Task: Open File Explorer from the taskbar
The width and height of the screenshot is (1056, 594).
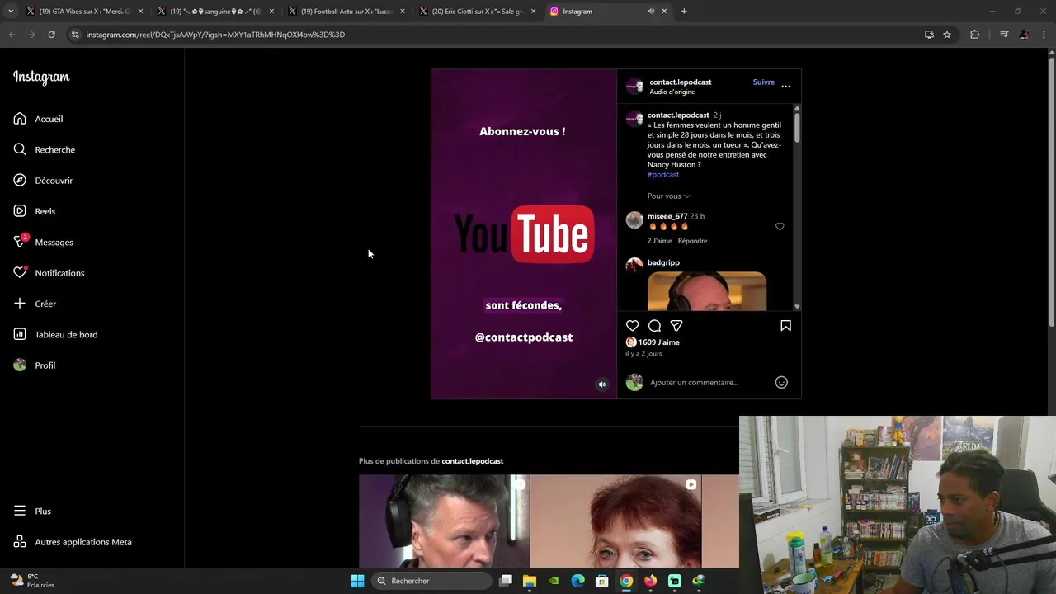Action: click(530, 581)
